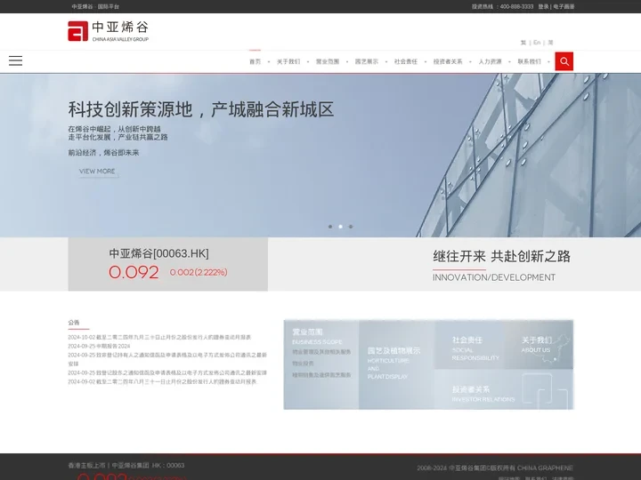Click the stock change 0.002(2.222%)
Viewport: 641px width, 480px height.
coord(199,272)
